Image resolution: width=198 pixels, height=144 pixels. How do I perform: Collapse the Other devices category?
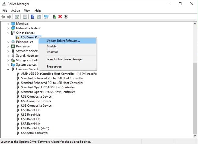tap(8, 33)
